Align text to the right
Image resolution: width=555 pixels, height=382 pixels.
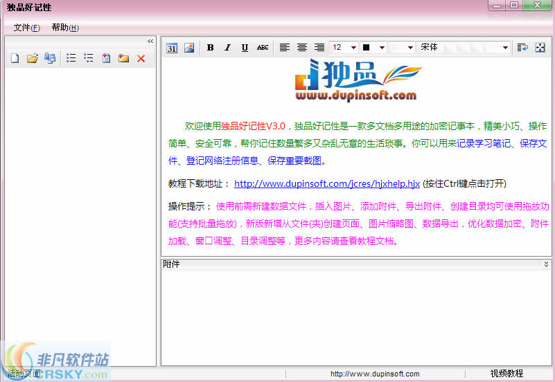pos(319,47)
